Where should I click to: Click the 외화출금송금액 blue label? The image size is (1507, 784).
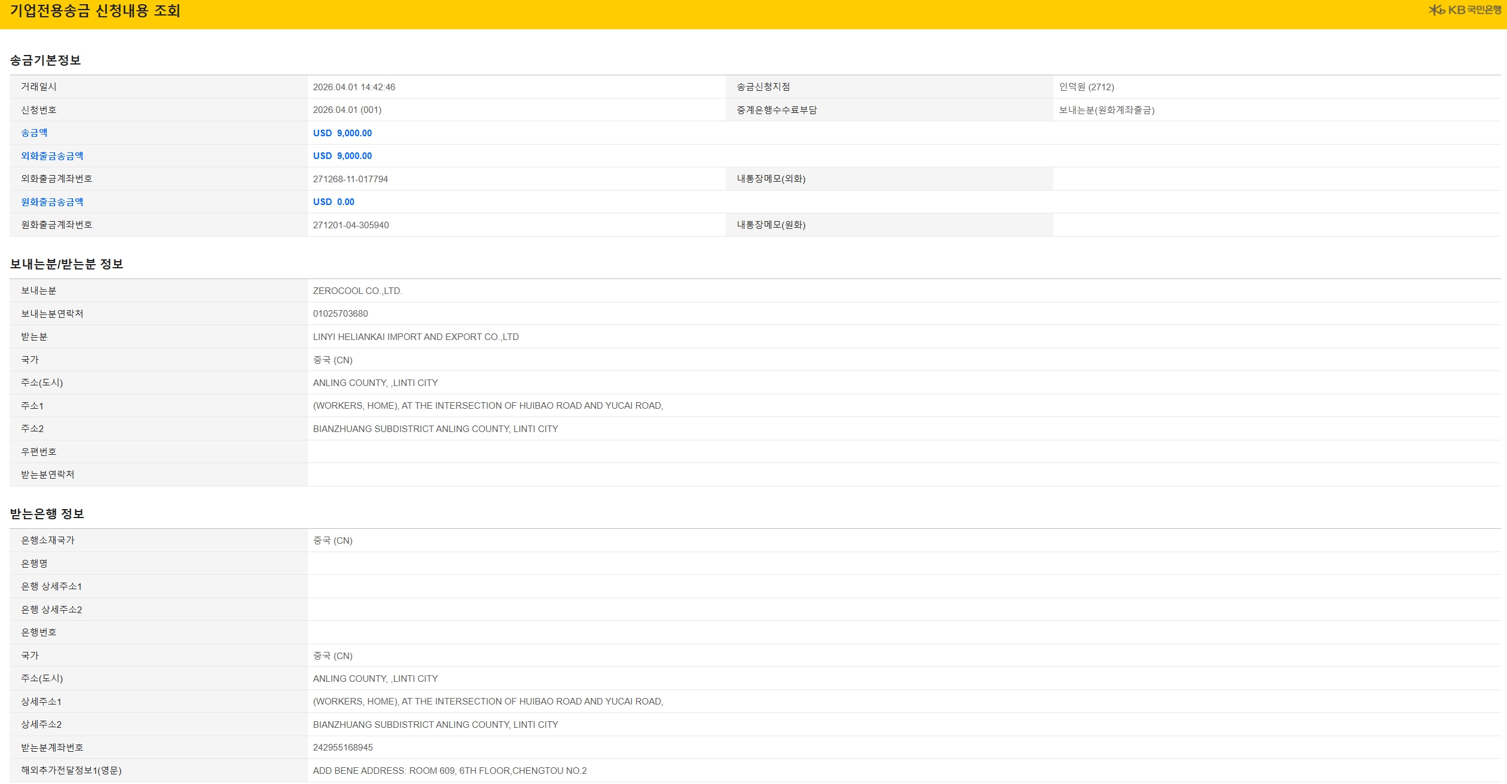click(52, 156)
